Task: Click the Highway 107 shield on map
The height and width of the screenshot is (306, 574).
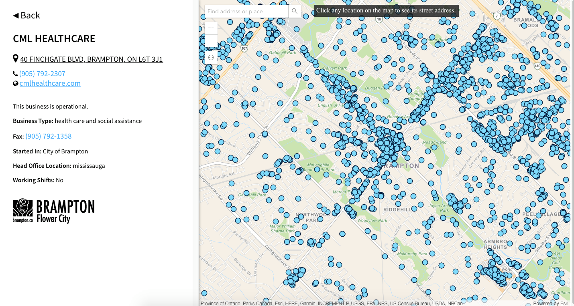Action: pyautogui.click(x=244, y=48)
